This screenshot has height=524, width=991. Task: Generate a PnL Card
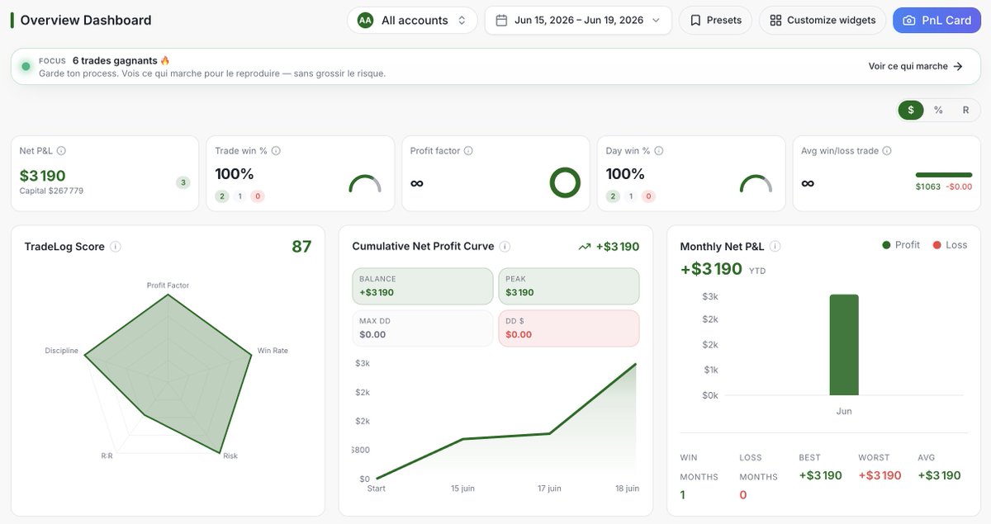(936, 20)
